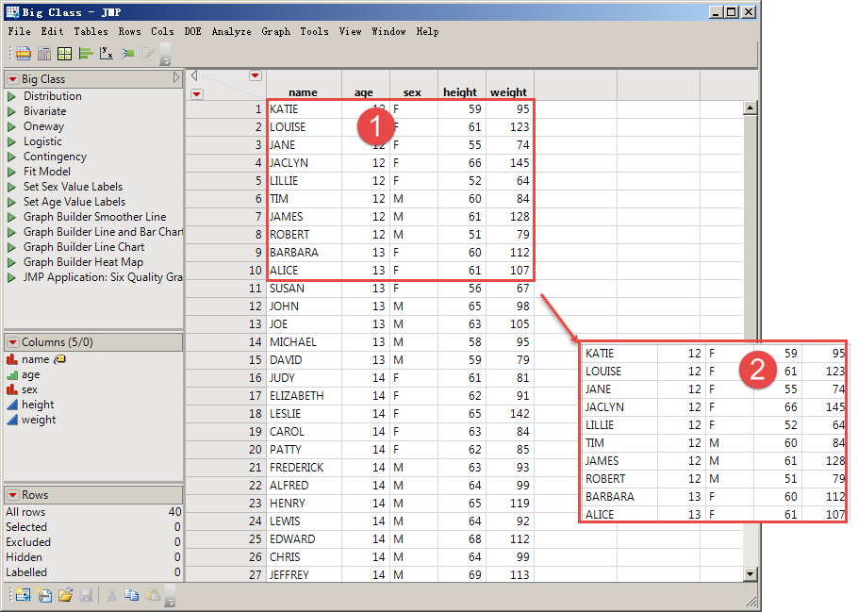Click the nominal modeling type icon beside sex
The height and width of the screenshot is (612, 858).
(12, 389)
